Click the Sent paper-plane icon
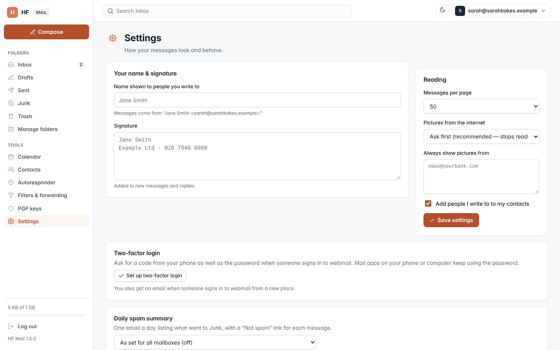Viewport: 560px width, 350px height. 11,90
